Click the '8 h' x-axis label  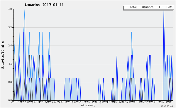pyautogui.click(x=67, y=102)
